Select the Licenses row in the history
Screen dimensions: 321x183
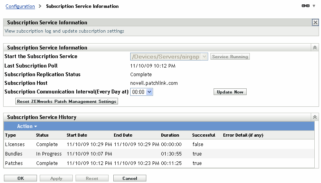[15, 145]
